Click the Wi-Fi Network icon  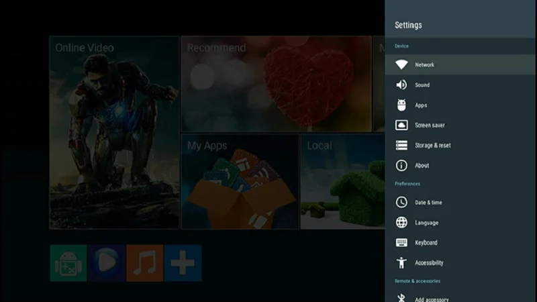401,64
